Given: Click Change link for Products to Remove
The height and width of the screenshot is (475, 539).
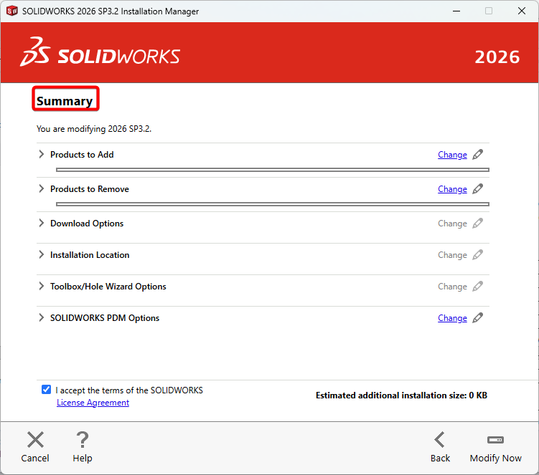Looking at the screenshot, I should pos(452,189).
